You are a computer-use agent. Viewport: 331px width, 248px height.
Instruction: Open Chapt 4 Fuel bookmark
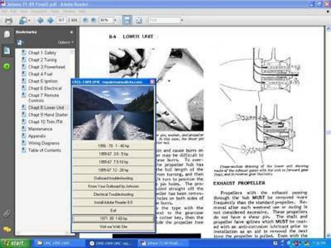coord(40,74)
